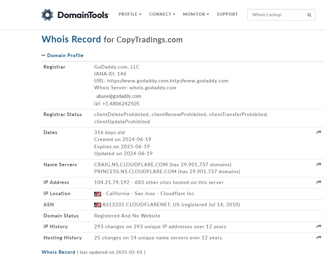
Task: Click the US flag in ASN row
Action: click(x=97, y=205)
